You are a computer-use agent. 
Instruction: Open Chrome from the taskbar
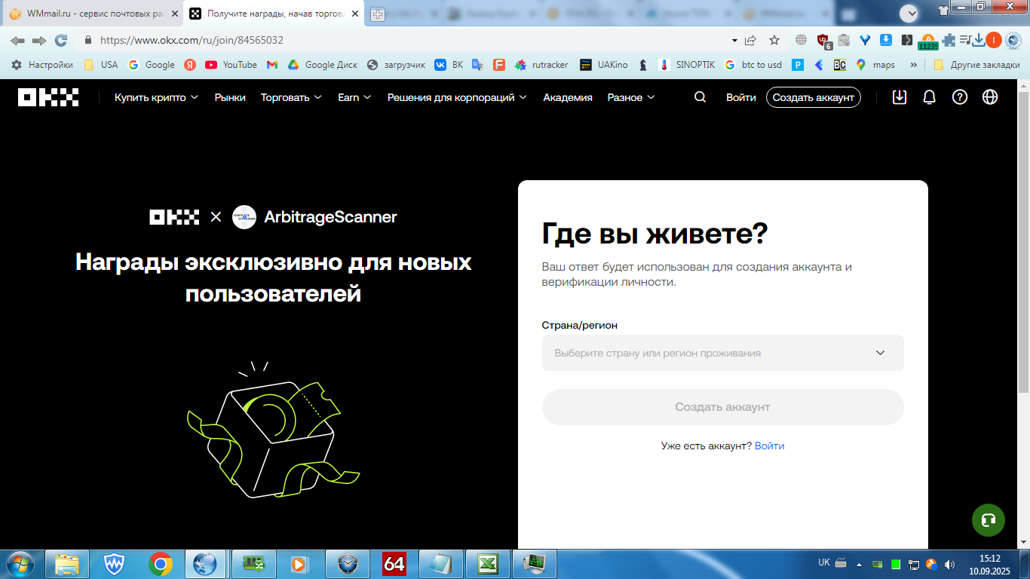(160, 564)
